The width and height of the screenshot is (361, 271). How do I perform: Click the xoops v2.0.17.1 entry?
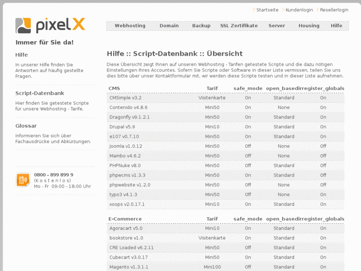127,204
